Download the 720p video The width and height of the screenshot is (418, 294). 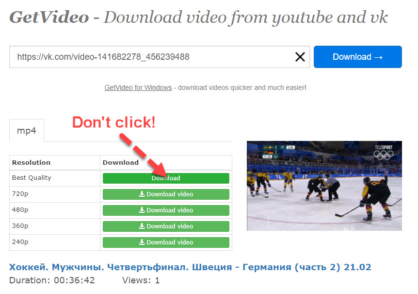click(x=166, y=194)
